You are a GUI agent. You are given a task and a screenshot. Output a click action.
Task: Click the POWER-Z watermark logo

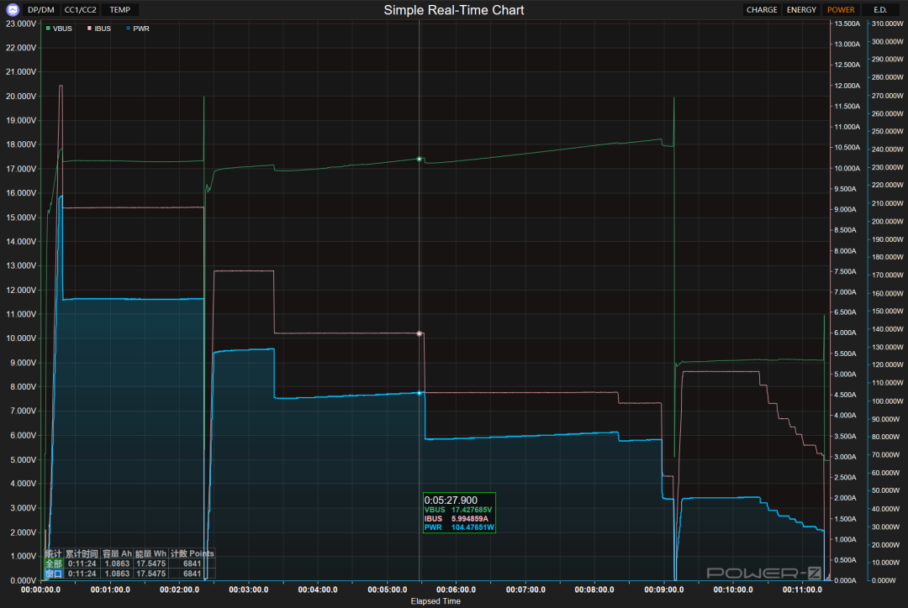[763, 573]
